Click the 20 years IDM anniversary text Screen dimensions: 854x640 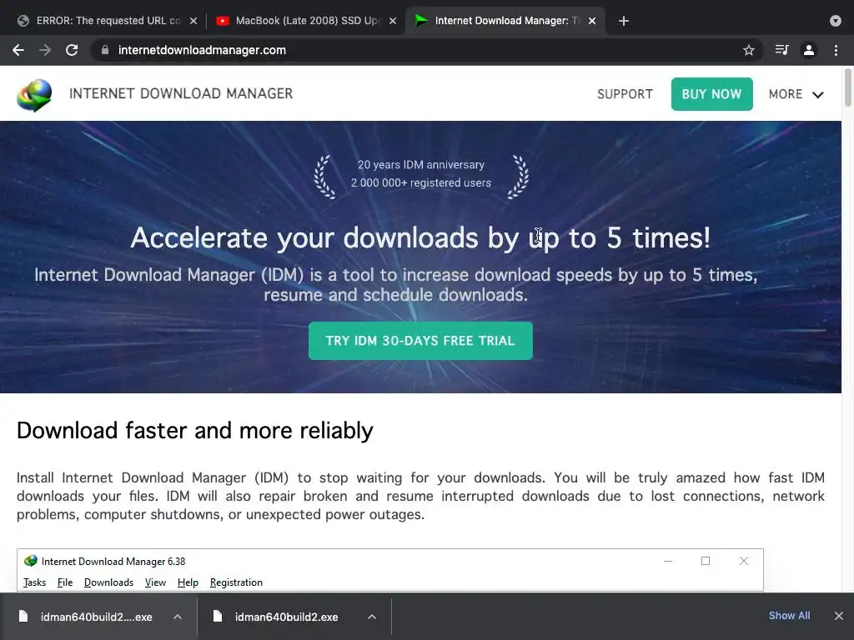[421, 164]
